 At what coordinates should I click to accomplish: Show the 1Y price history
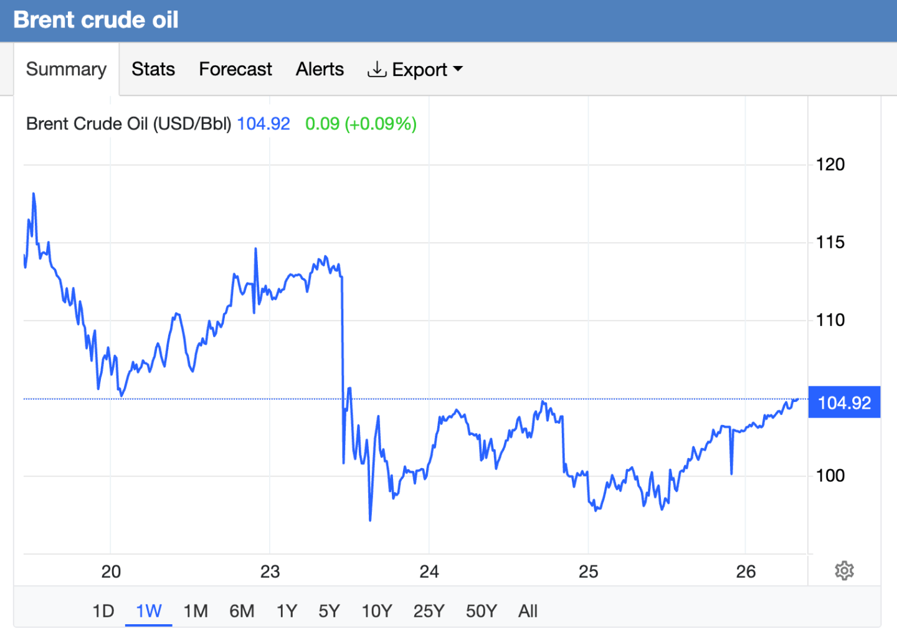tap(287, 611)
